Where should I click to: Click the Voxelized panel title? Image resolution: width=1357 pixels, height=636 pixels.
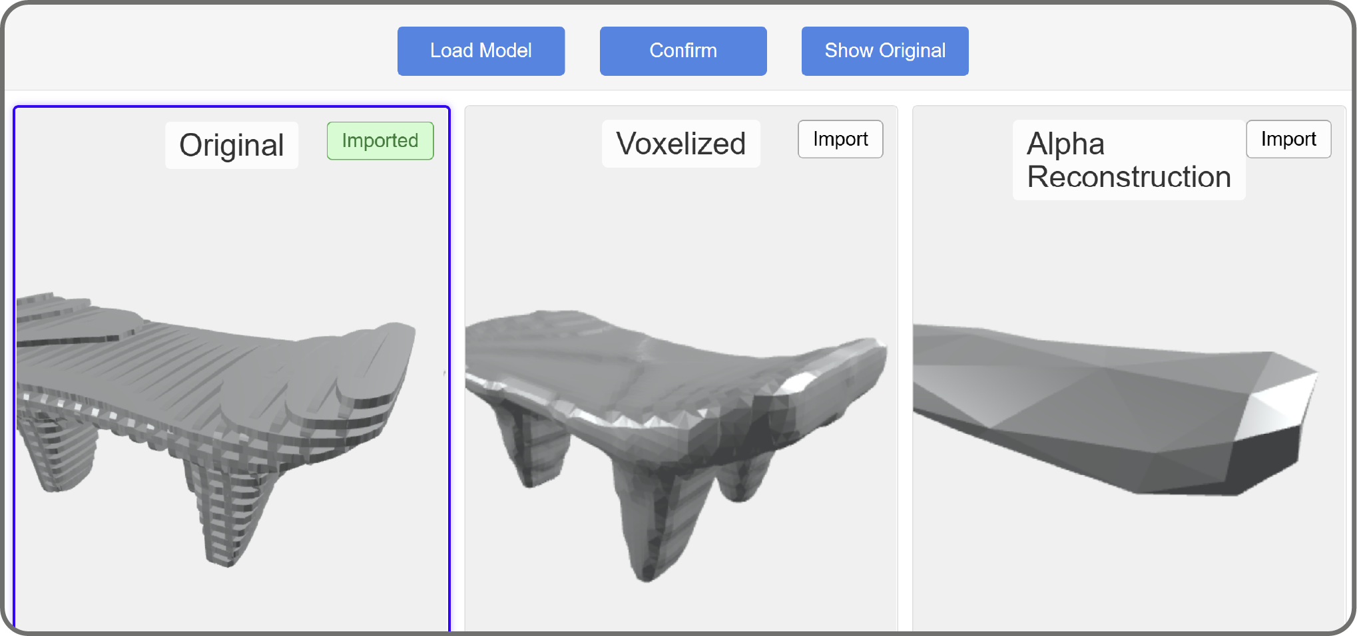680,144
